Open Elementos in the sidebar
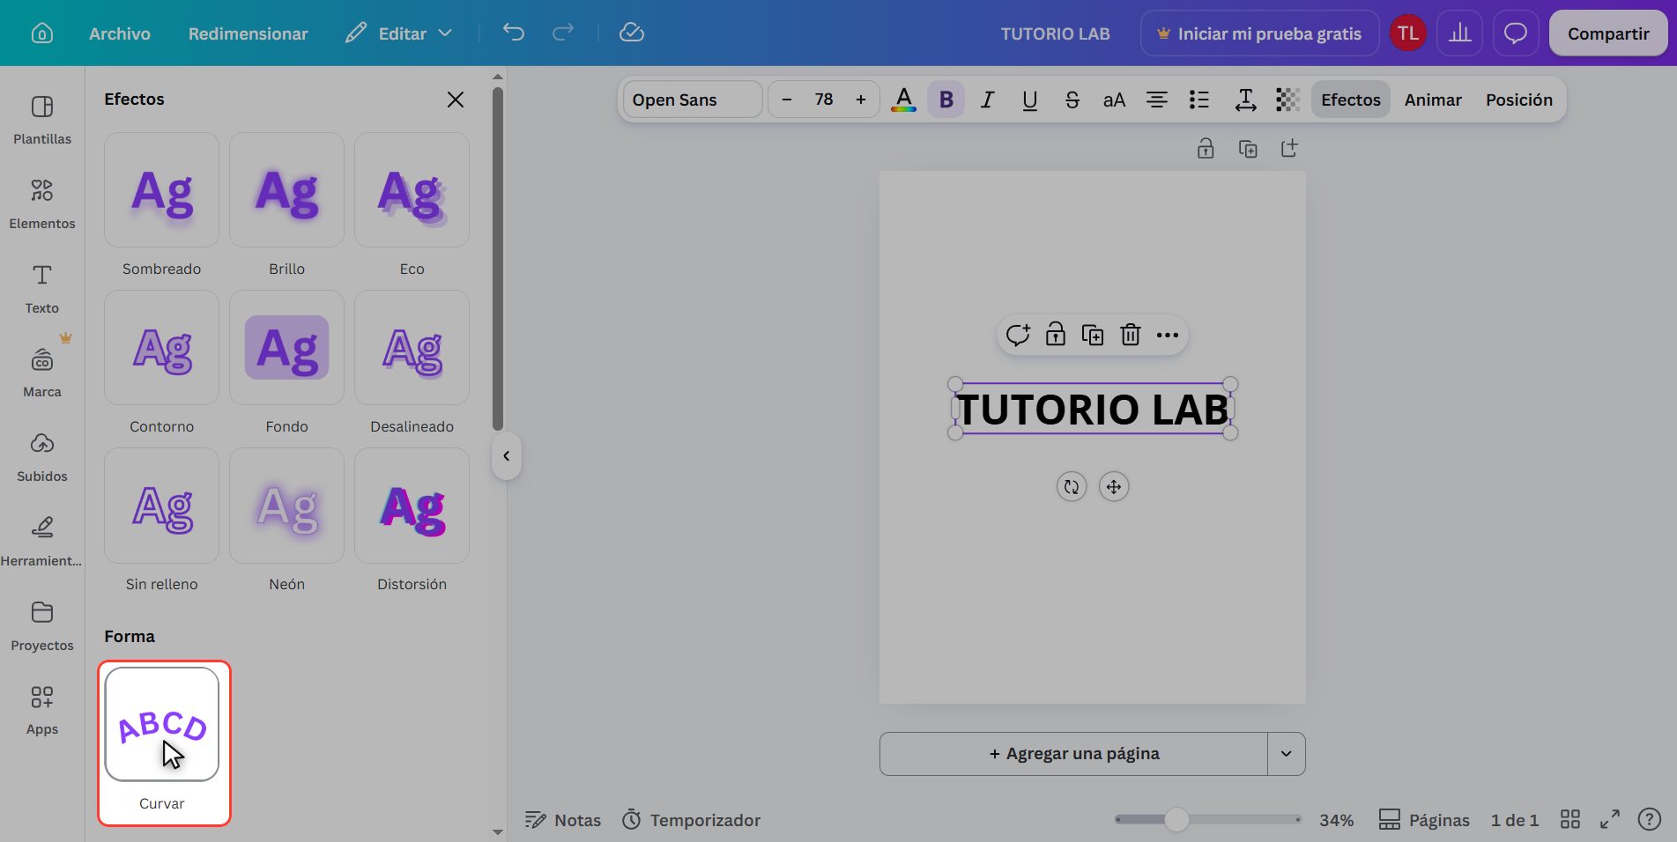The width and height of the screenshot is (1677, 842). coord(42,204)
